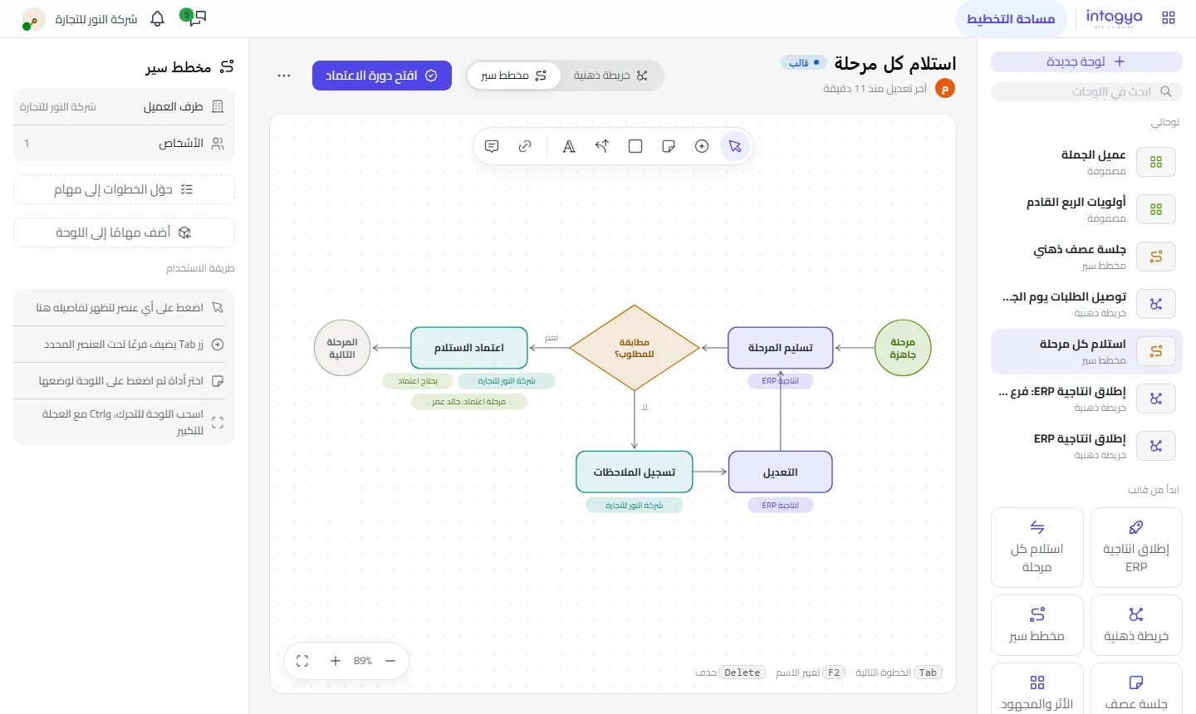Viewport: 1196px width, 714px height.
Task: Open عميل الجملة board
Action: (x=1086, y=162)
